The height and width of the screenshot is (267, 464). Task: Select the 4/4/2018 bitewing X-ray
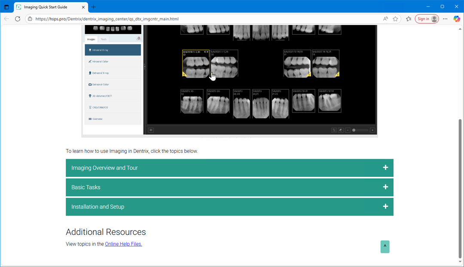(x=196, y=64)
